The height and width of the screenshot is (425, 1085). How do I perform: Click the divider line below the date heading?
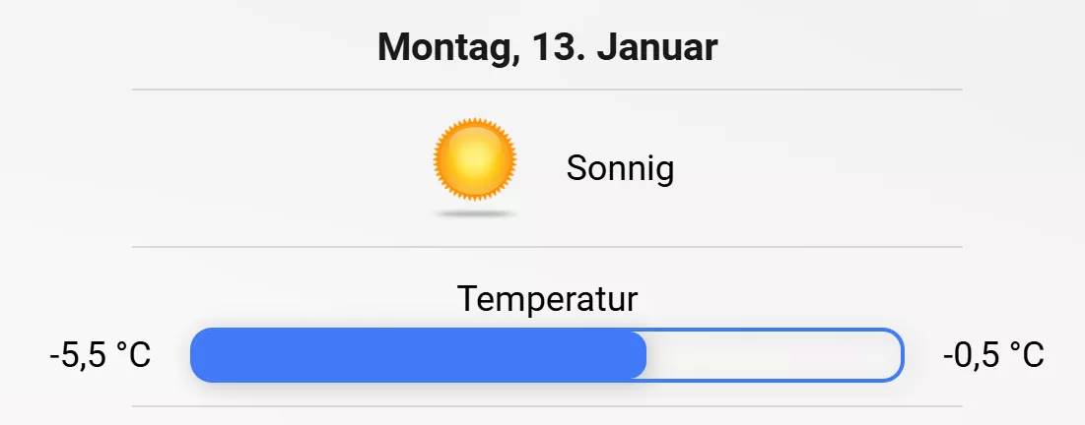547,90
